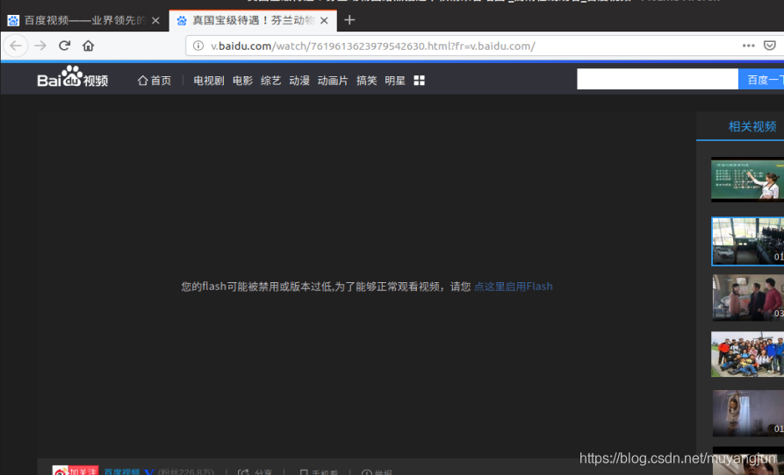Open the highlighted control-room related video thumbnail
Screen dimensions: 784x475
click(747, 241)
